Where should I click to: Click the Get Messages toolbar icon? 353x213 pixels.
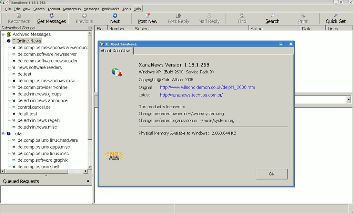[x=51, y=16]
